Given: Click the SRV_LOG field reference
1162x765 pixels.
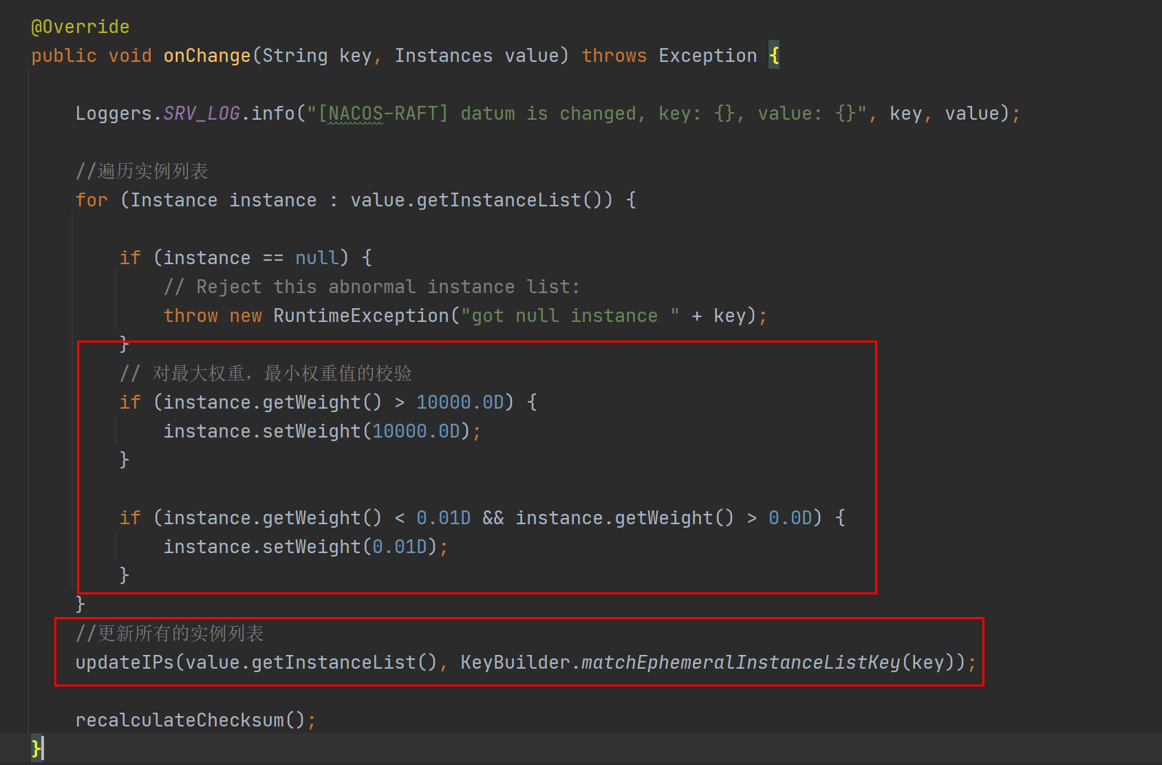Looking at the screenshot, I should point(202,114).
